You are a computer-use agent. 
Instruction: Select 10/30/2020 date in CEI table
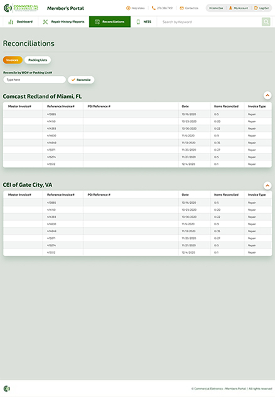click(189, 217)
